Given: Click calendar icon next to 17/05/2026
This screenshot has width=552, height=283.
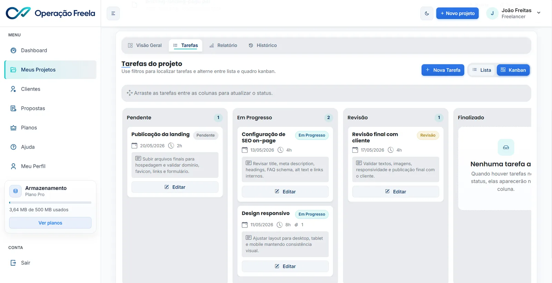Looking at the screenshot, I should 355,150.
